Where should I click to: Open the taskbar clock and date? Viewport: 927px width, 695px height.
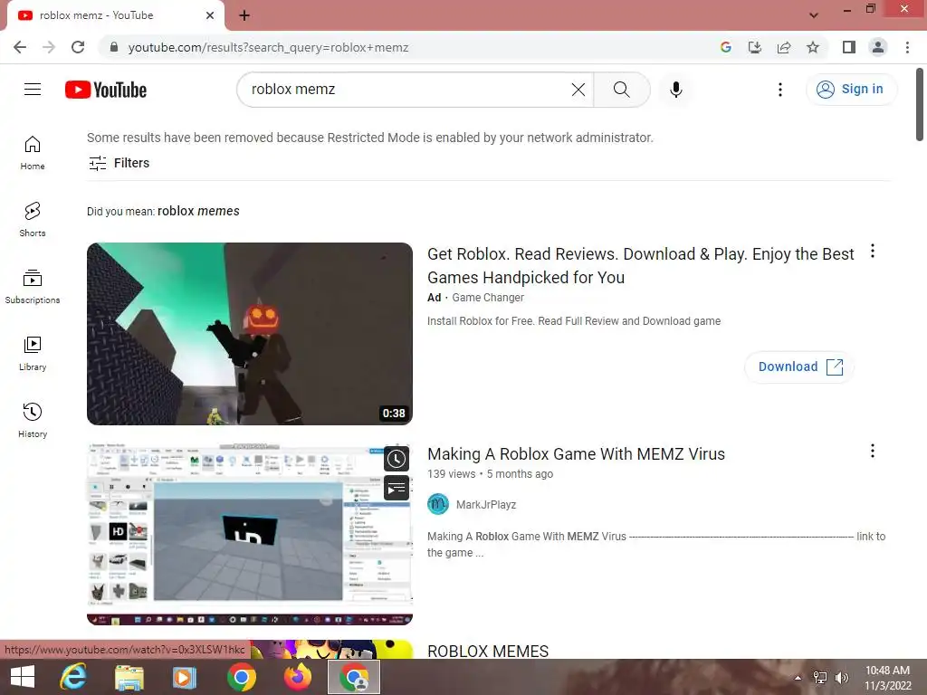(x=887, y=678)
